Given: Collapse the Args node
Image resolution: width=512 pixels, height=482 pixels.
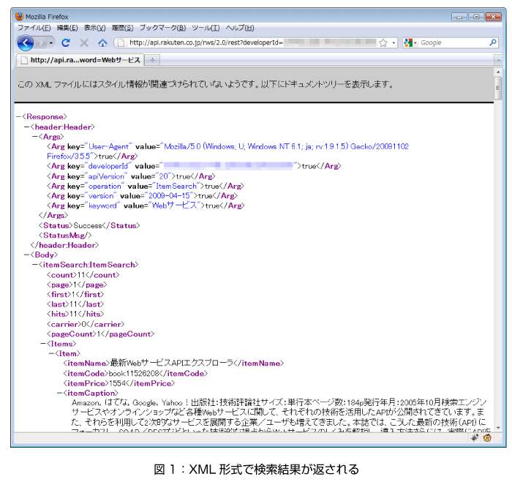Looking at the screenshot, I should pyautogui.click(x=35, y=137).
